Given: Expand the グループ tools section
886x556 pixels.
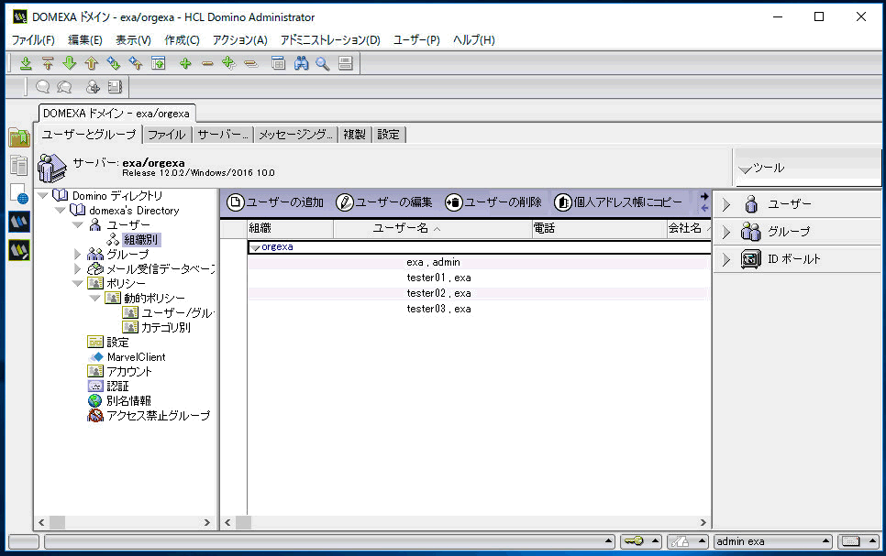Looking at the screenshot, I should click(725, 231).
